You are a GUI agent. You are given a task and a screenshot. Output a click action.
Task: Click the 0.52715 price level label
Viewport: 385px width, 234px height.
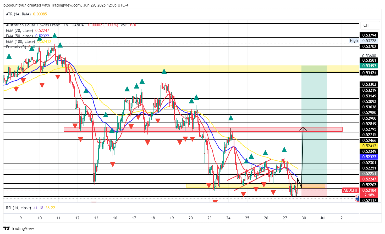click(x=369, y=135)
